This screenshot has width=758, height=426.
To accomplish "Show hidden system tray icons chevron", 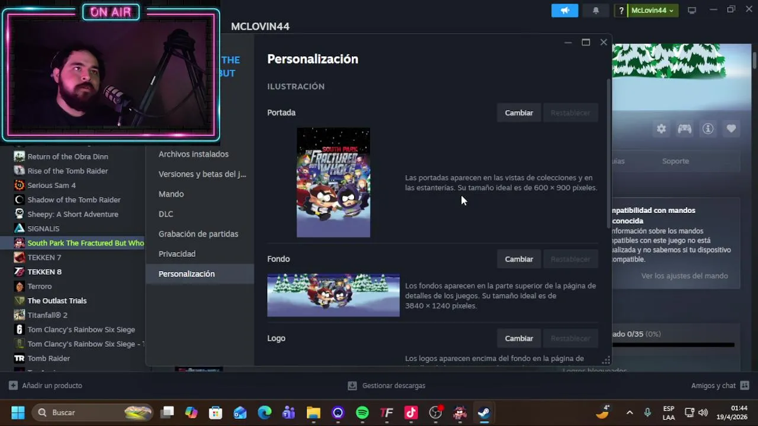I will pos(629,412).
